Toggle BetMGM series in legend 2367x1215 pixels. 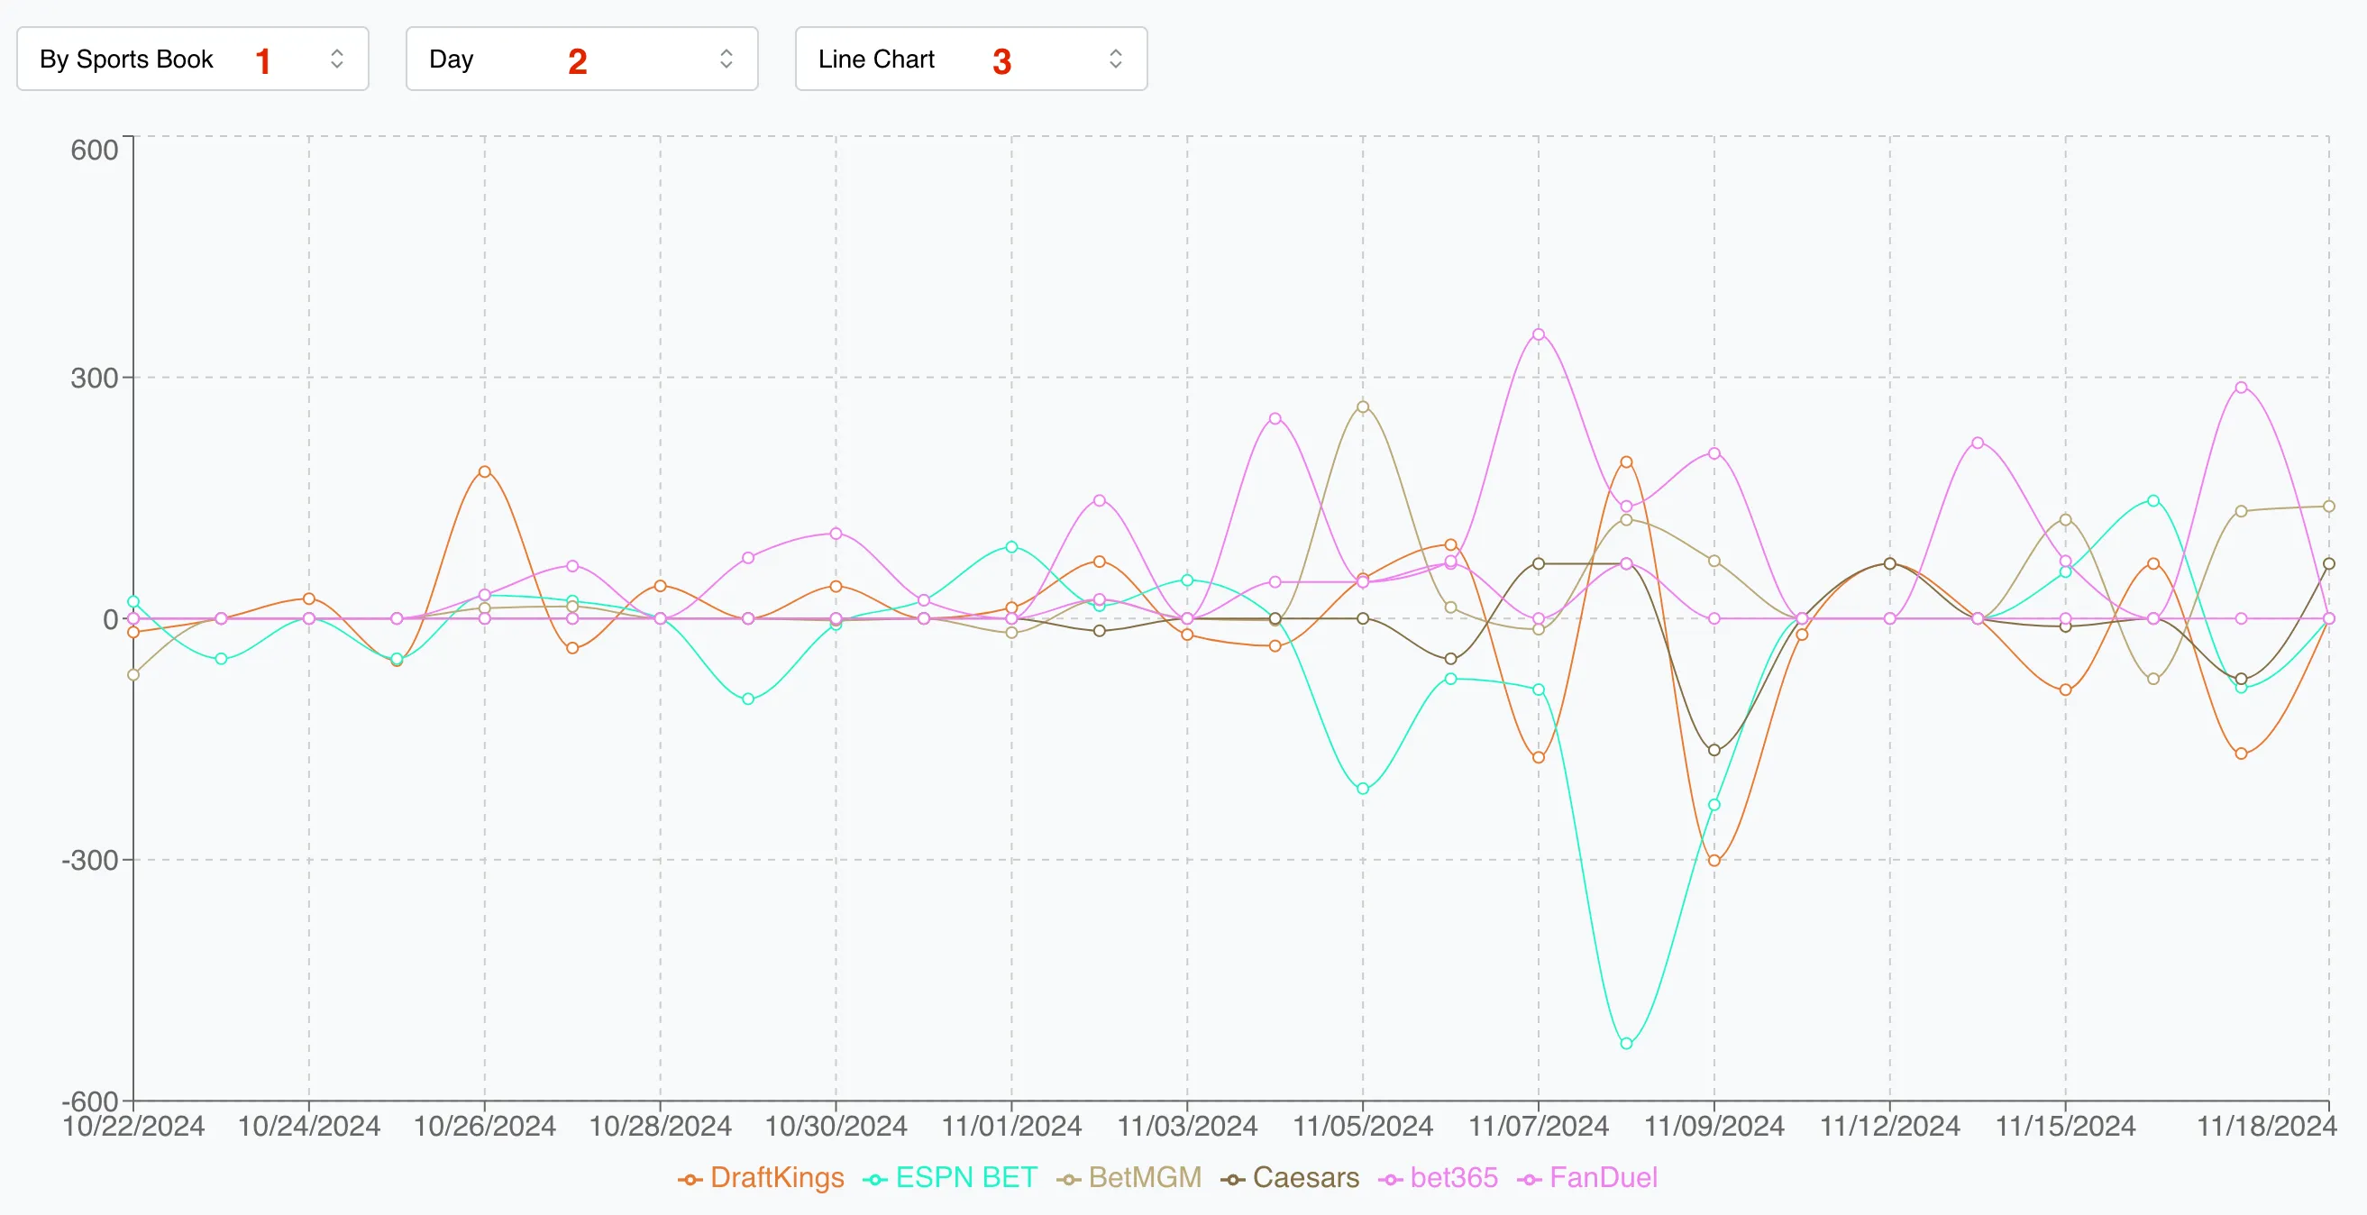coord(1144,1178)
